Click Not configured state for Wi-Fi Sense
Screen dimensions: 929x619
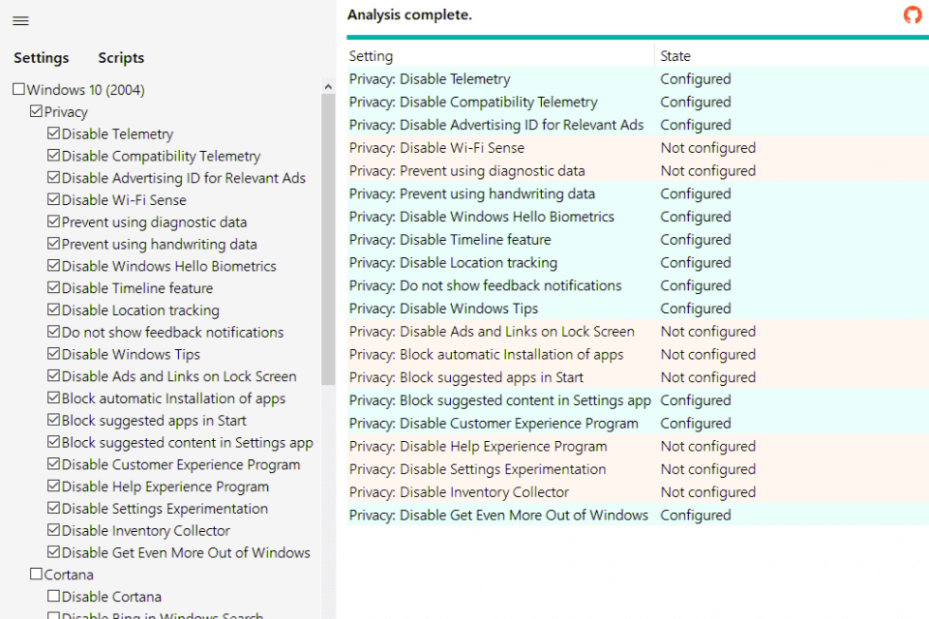[708, 147]
